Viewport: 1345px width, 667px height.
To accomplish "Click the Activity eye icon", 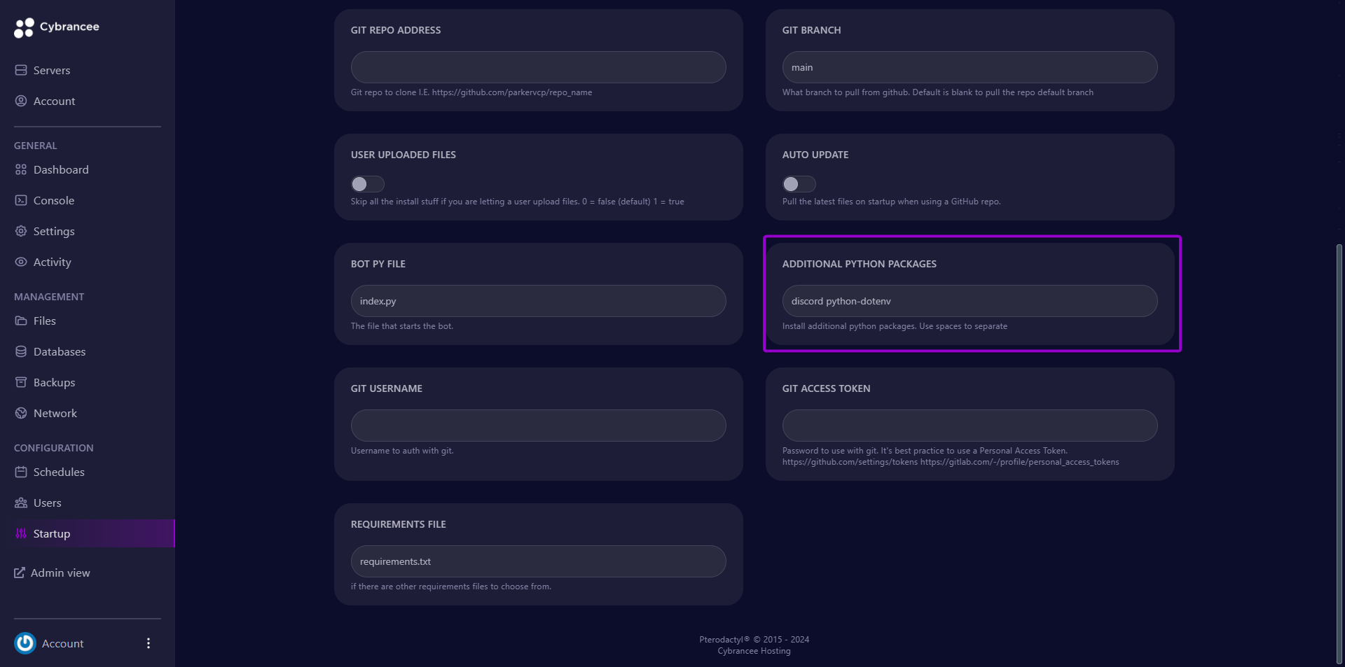I will click(21, 262).
